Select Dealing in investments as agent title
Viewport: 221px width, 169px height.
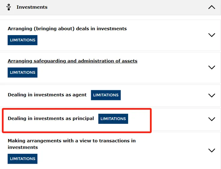pyautogui.click(x=47, y=95)
